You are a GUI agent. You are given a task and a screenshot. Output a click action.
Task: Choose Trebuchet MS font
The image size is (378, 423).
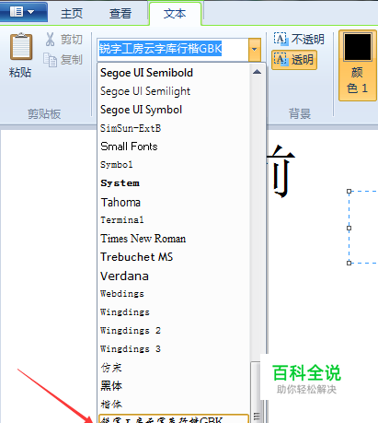[x=174, y=257]
